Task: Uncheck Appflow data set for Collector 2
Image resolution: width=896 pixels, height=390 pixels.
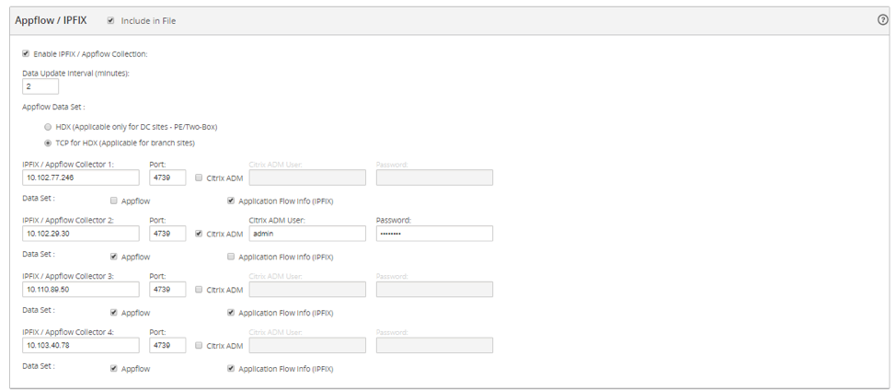Action: (114, 257)
